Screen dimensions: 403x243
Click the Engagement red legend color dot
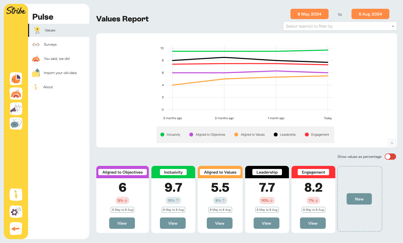pos(307,135)
